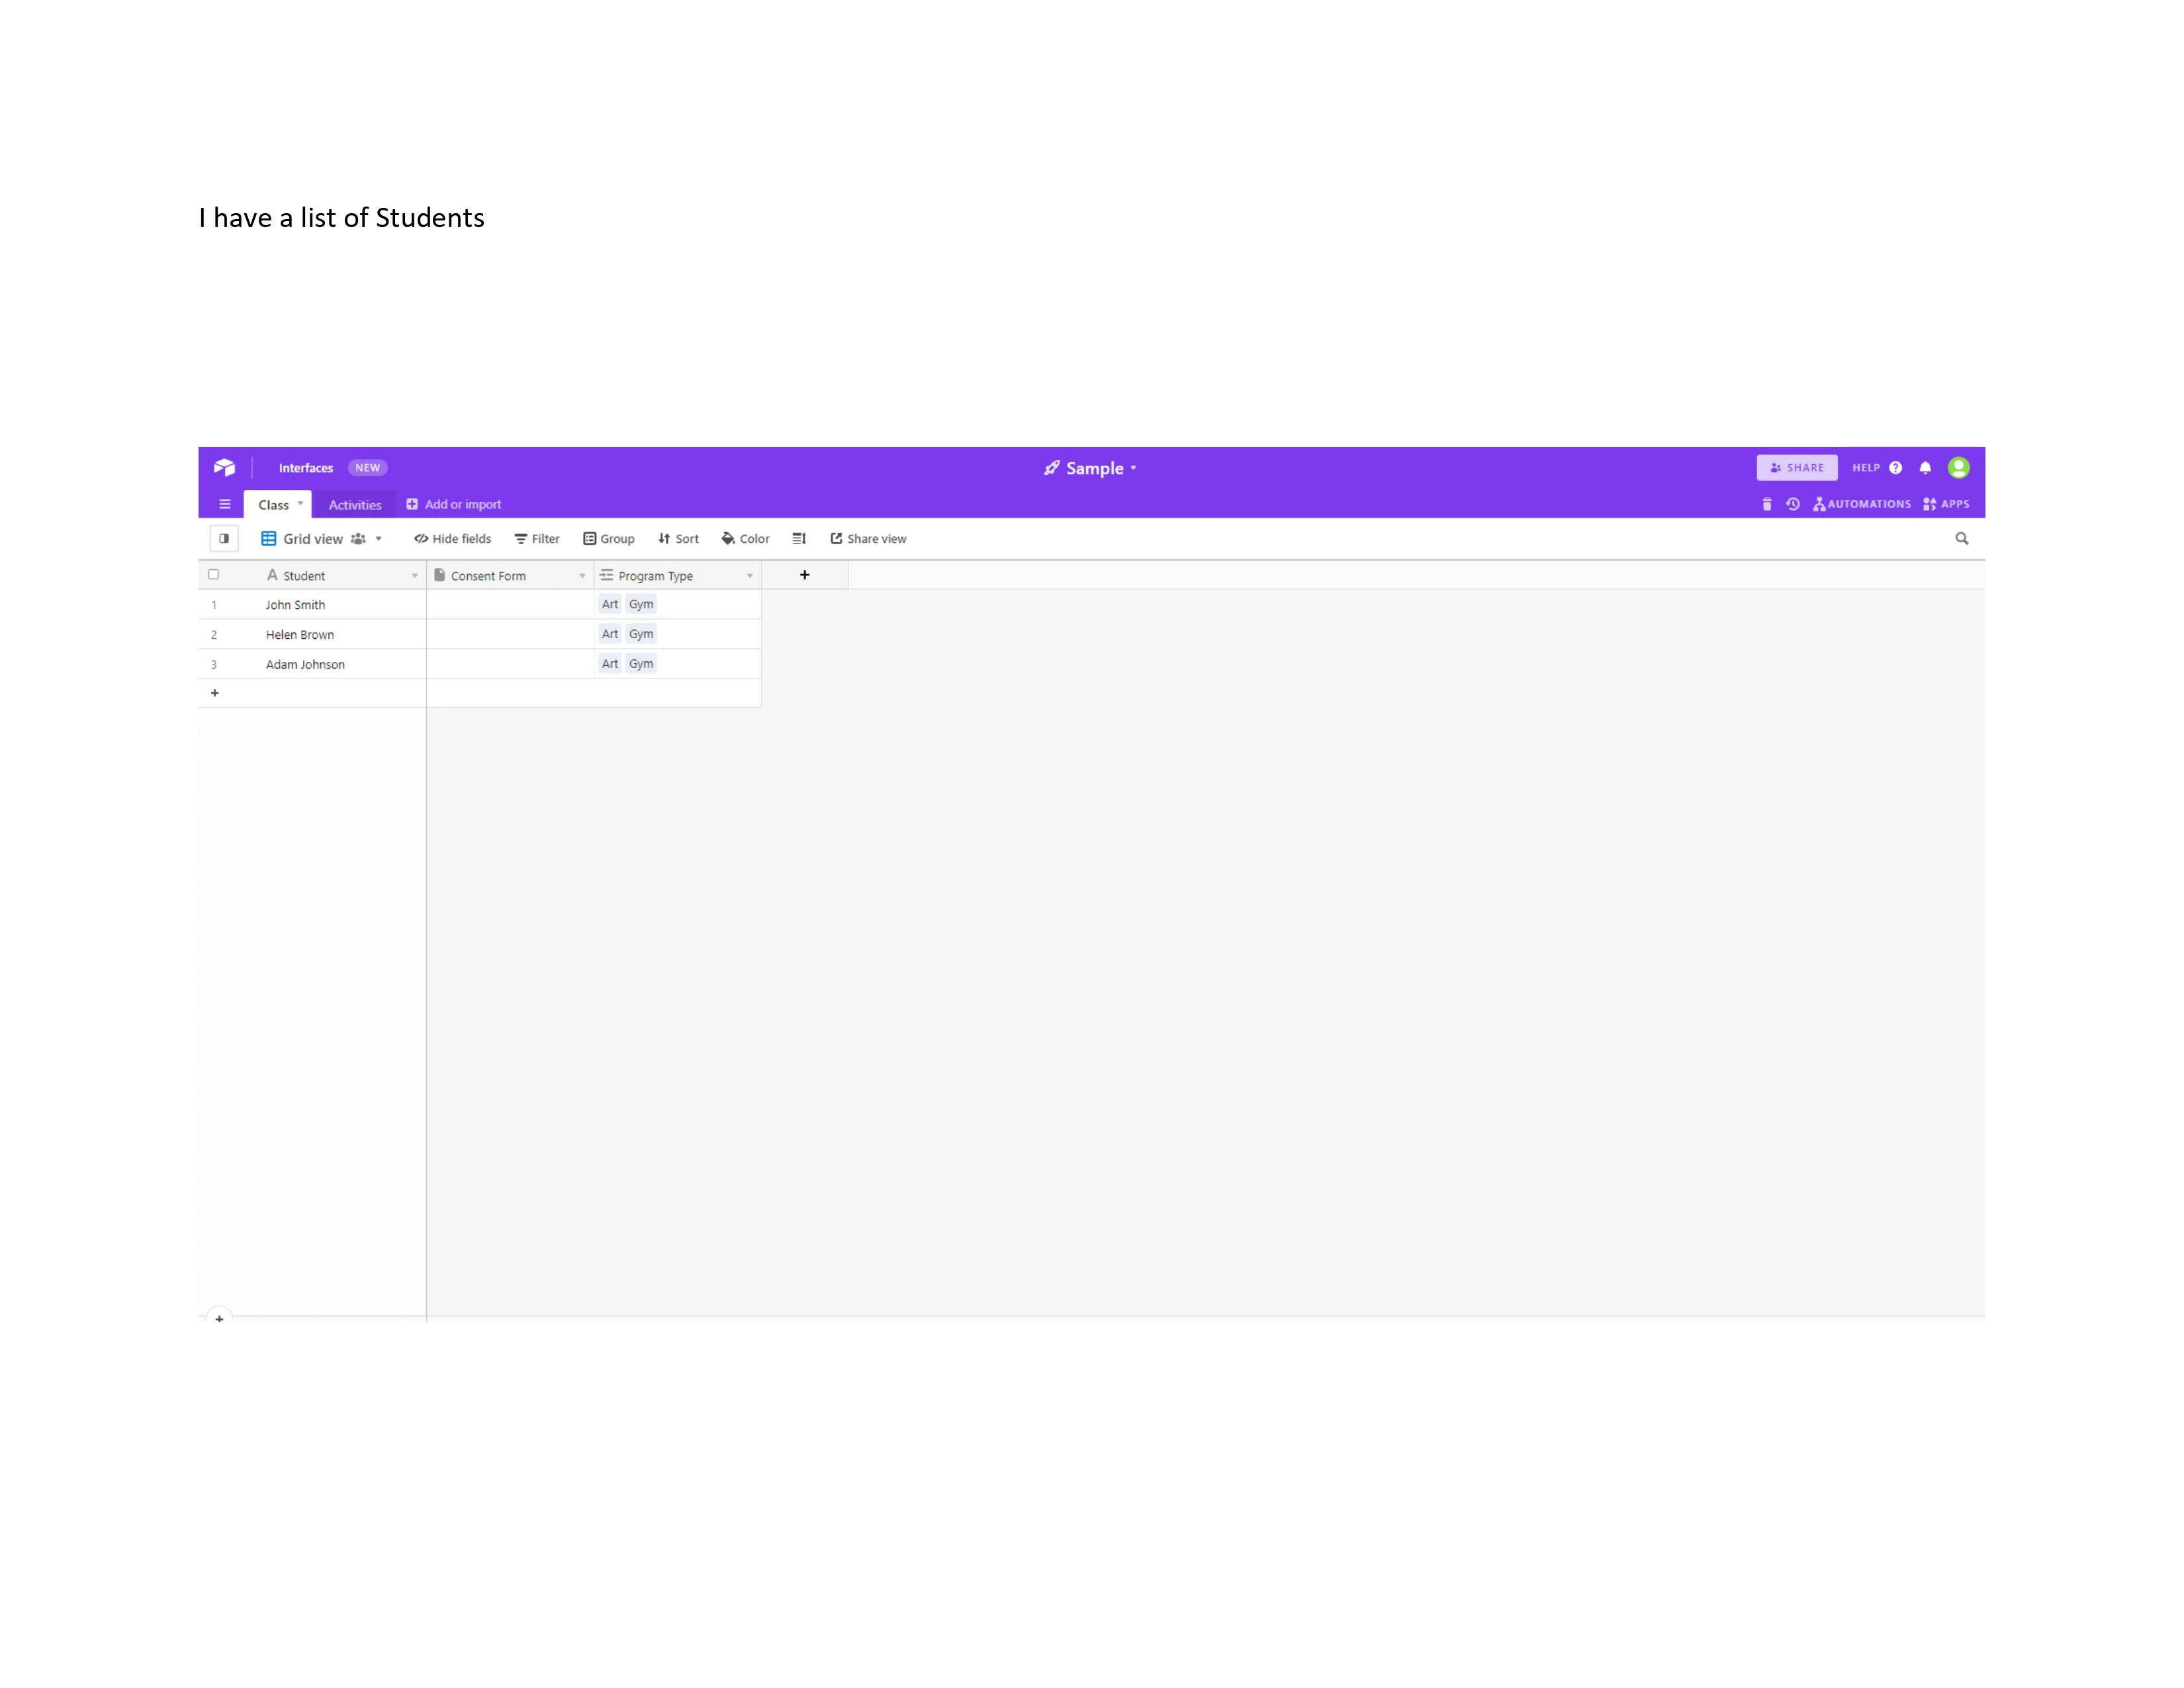2184x1688 pixels.
Task: Click the Consent Form attachment field icon
Action: click(439, 575)
